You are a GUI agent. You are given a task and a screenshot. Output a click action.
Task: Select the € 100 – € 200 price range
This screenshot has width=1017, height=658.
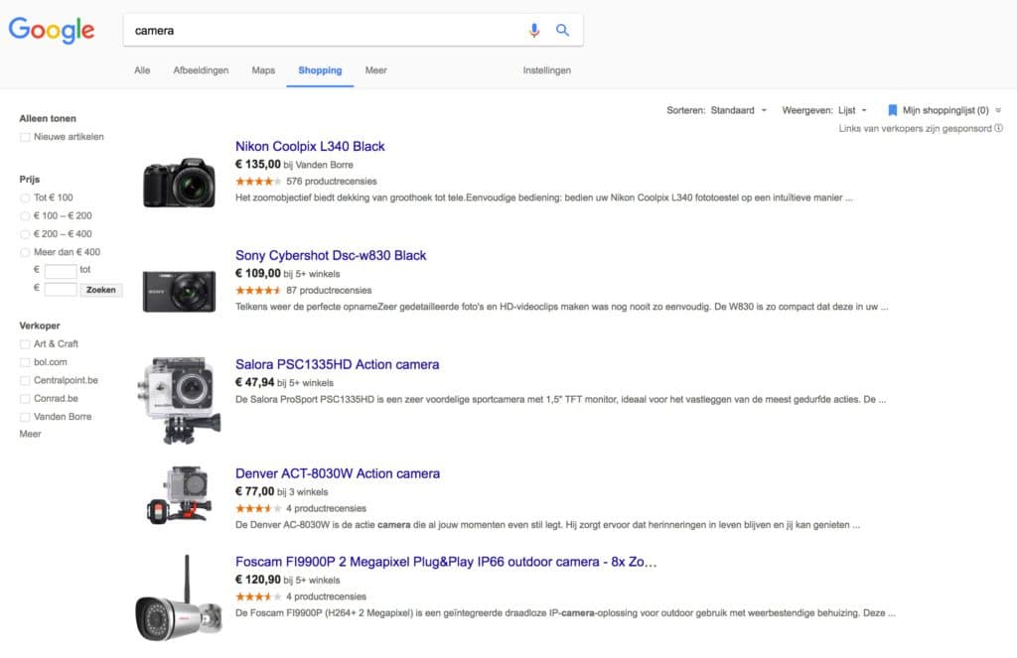25,216
